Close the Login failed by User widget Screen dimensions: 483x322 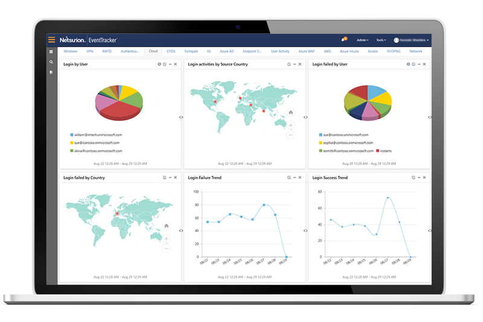click(x=424, y=64)
